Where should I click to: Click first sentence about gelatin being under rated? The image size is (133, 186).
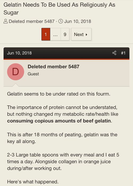(59, 94)
